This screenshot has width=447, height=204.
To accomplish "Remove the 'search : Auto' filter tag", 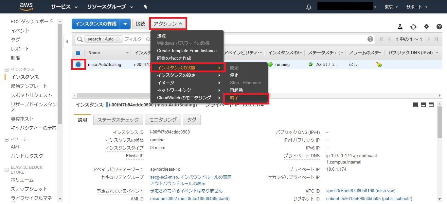I will 118,39.
